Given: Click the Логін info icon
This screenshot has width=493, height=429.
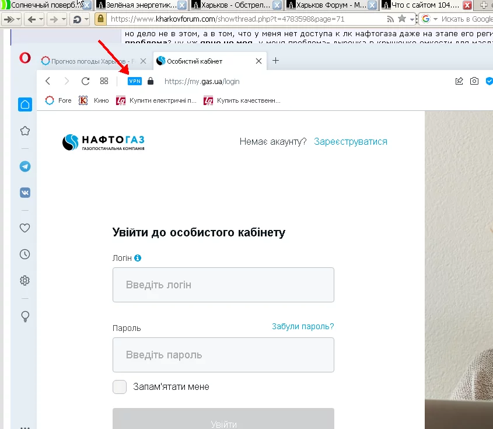Looking at the screenshot, I should click(138, 258).
